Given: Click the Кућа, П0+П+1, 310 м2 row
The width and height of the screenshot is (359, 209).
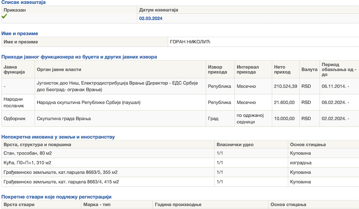Looking at the screenshot, I should click(x=180, y=163).
